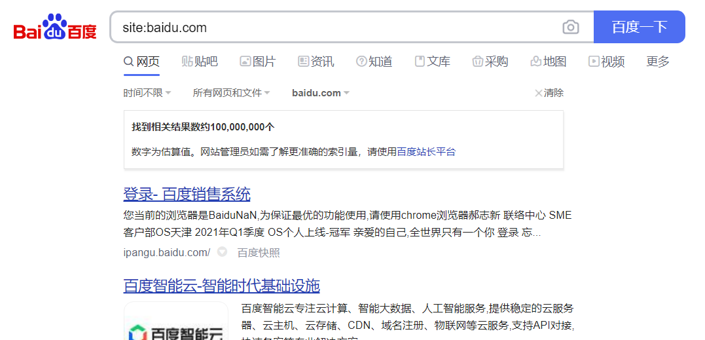Click the 资讯 tab icon

click(x=303, y=61)
